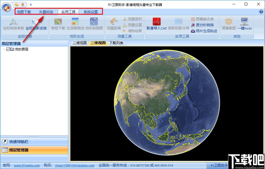
Task: Click the 91卫图助手 label in the status bar
Action: [x=219, y=165]
